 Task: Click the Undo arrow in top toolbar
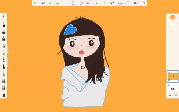point(43,3)
